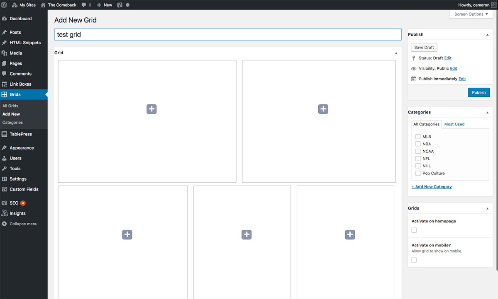This screenshot has height=299, width=498.
Task: Check the MLB category
Action: (x=418, y=137)
